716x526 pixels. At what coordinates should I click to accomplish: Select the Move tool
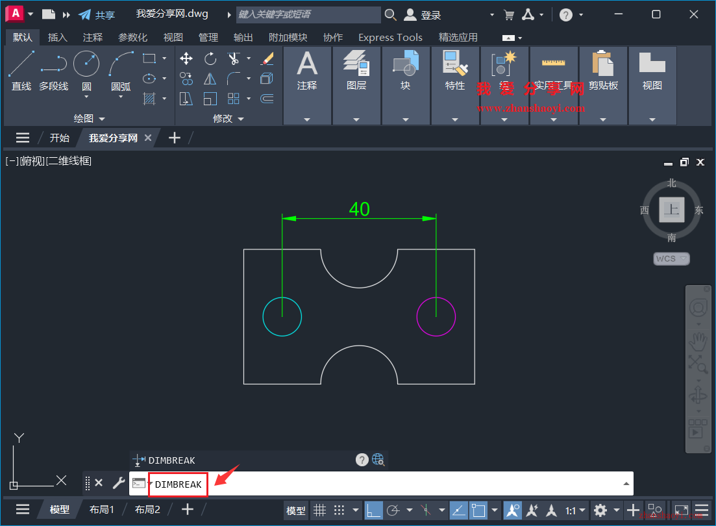tap(186, 58)
